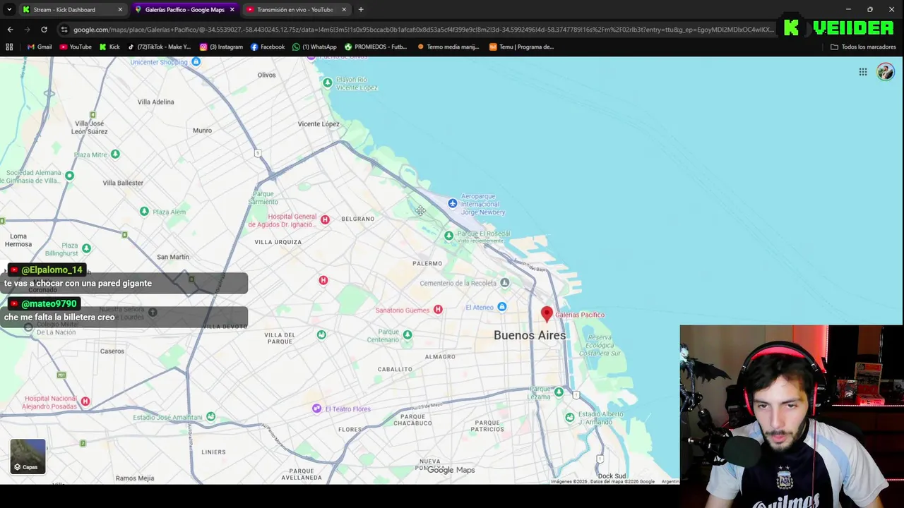Viewport: 904px width, 508px height.
Task: Open the Google account profile avatar
Action: point(886,72)
